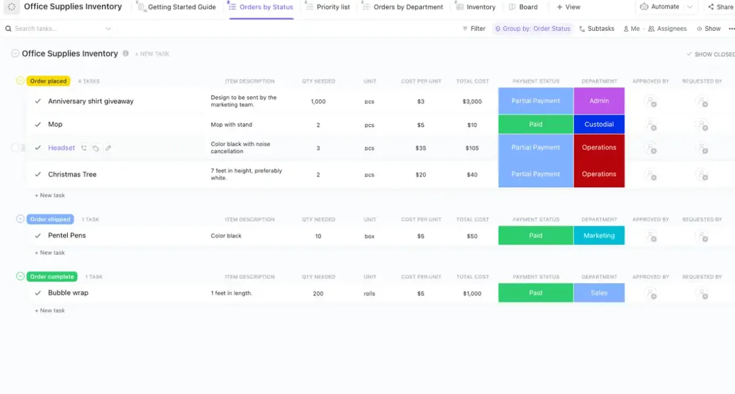735x394 pixels.
Task: Click the info icon next to Office Supplies Inventory
Action: 126,53
